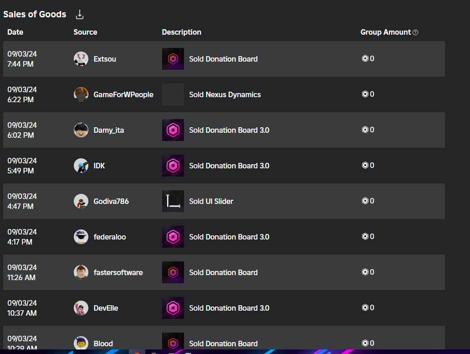This screenshot has width=470, height=354.
Task: Click the GameForWPeople username
Action: coord(123,95)
